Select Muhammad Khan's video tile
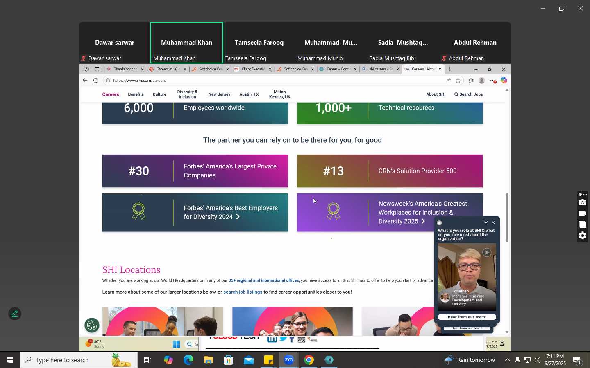The height and width of the screenshot is (368, 590). (187, 43)
